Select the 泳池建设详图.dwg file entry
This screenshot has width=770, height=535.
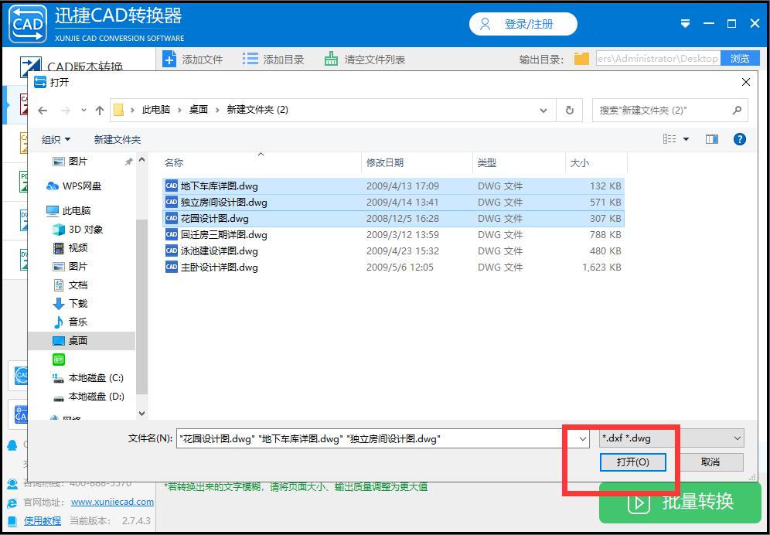[x=218, y=250]
